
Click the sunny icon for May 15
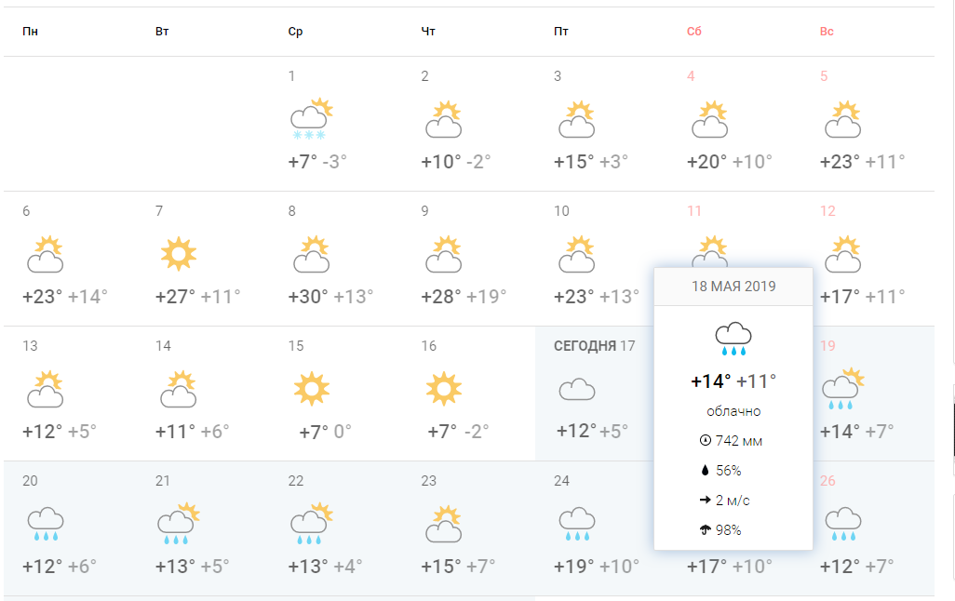311,389
